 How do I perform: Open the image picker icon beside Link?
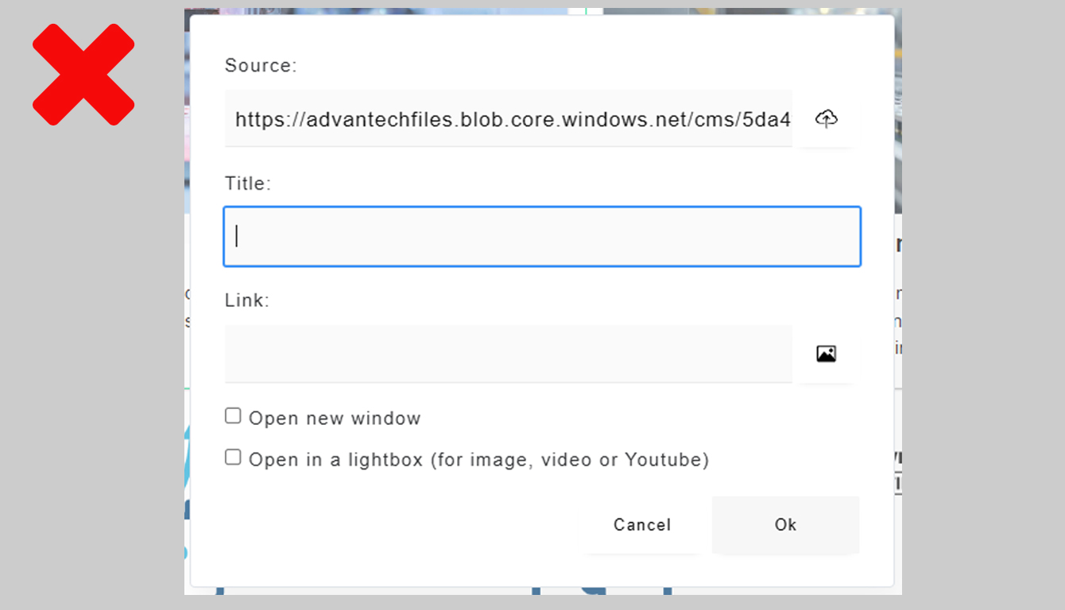pos(826,354)
